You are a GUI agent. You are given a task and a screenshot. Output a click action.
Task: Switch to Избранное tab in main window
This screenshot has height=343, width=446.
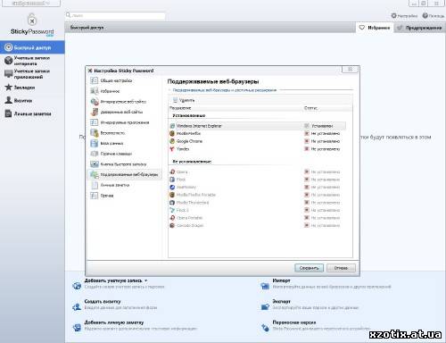[x=375, y=28]
